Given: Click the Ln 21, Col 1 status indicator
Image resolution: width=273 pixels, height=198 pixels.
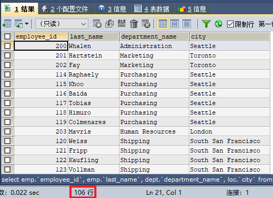Looking at the screenshot, I should pyautogui.click(x=163, y=193).
